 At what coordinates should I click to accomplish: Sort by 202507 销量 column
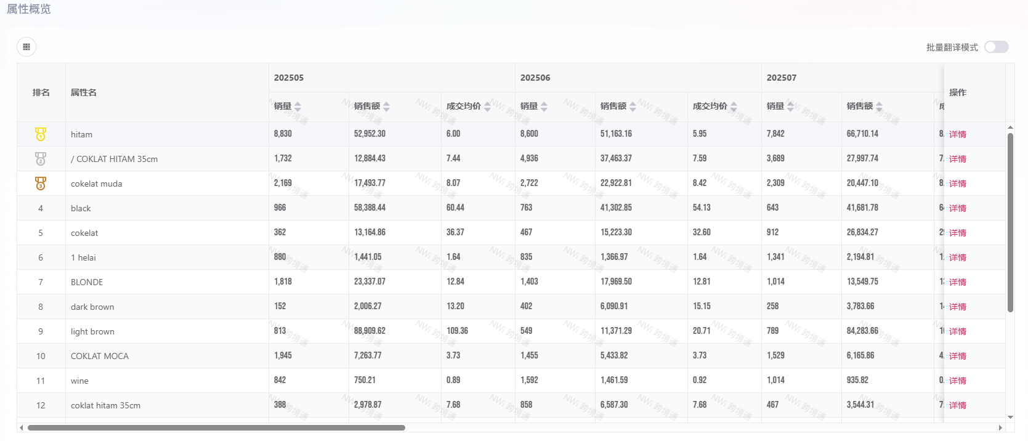(x=790, y=107)
